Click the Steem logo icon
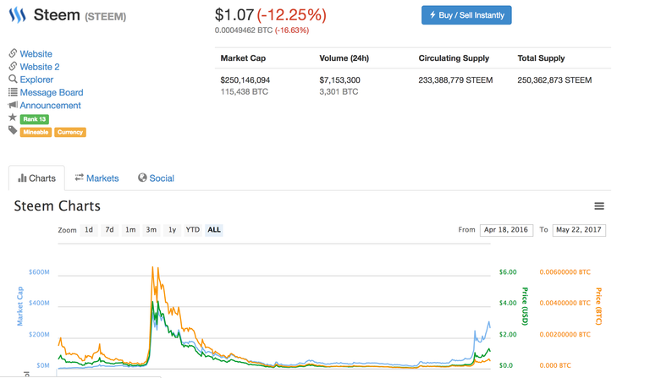Screen dimensions: 650x378 coord(18,15)
